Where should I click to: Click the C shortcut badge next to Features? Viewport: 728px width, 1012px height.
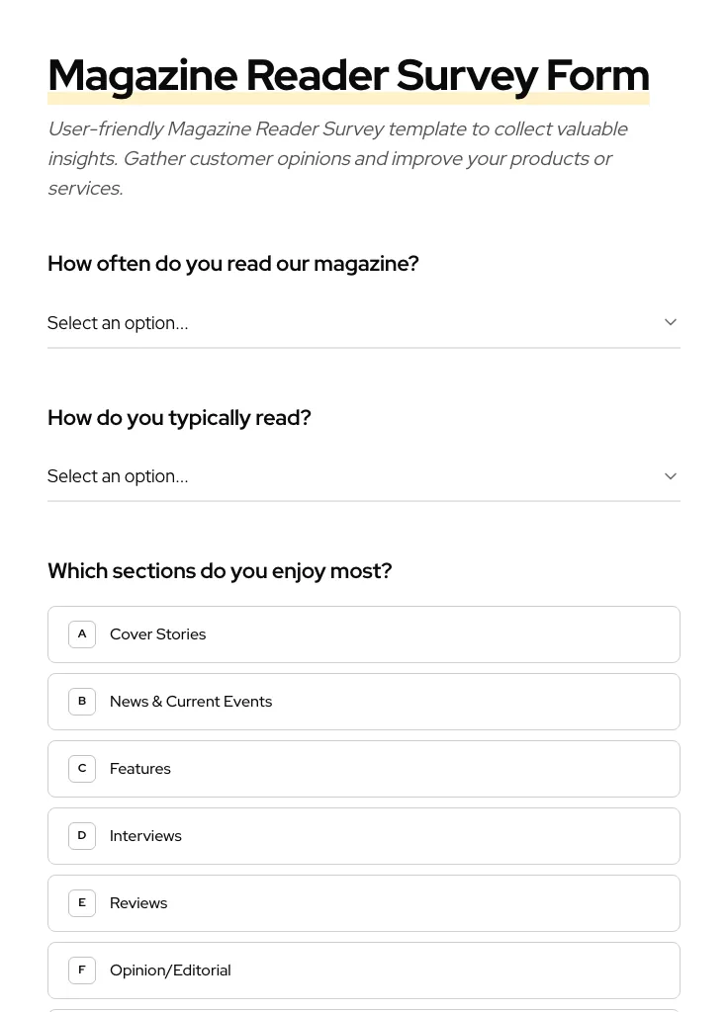[x=82, y=768]
